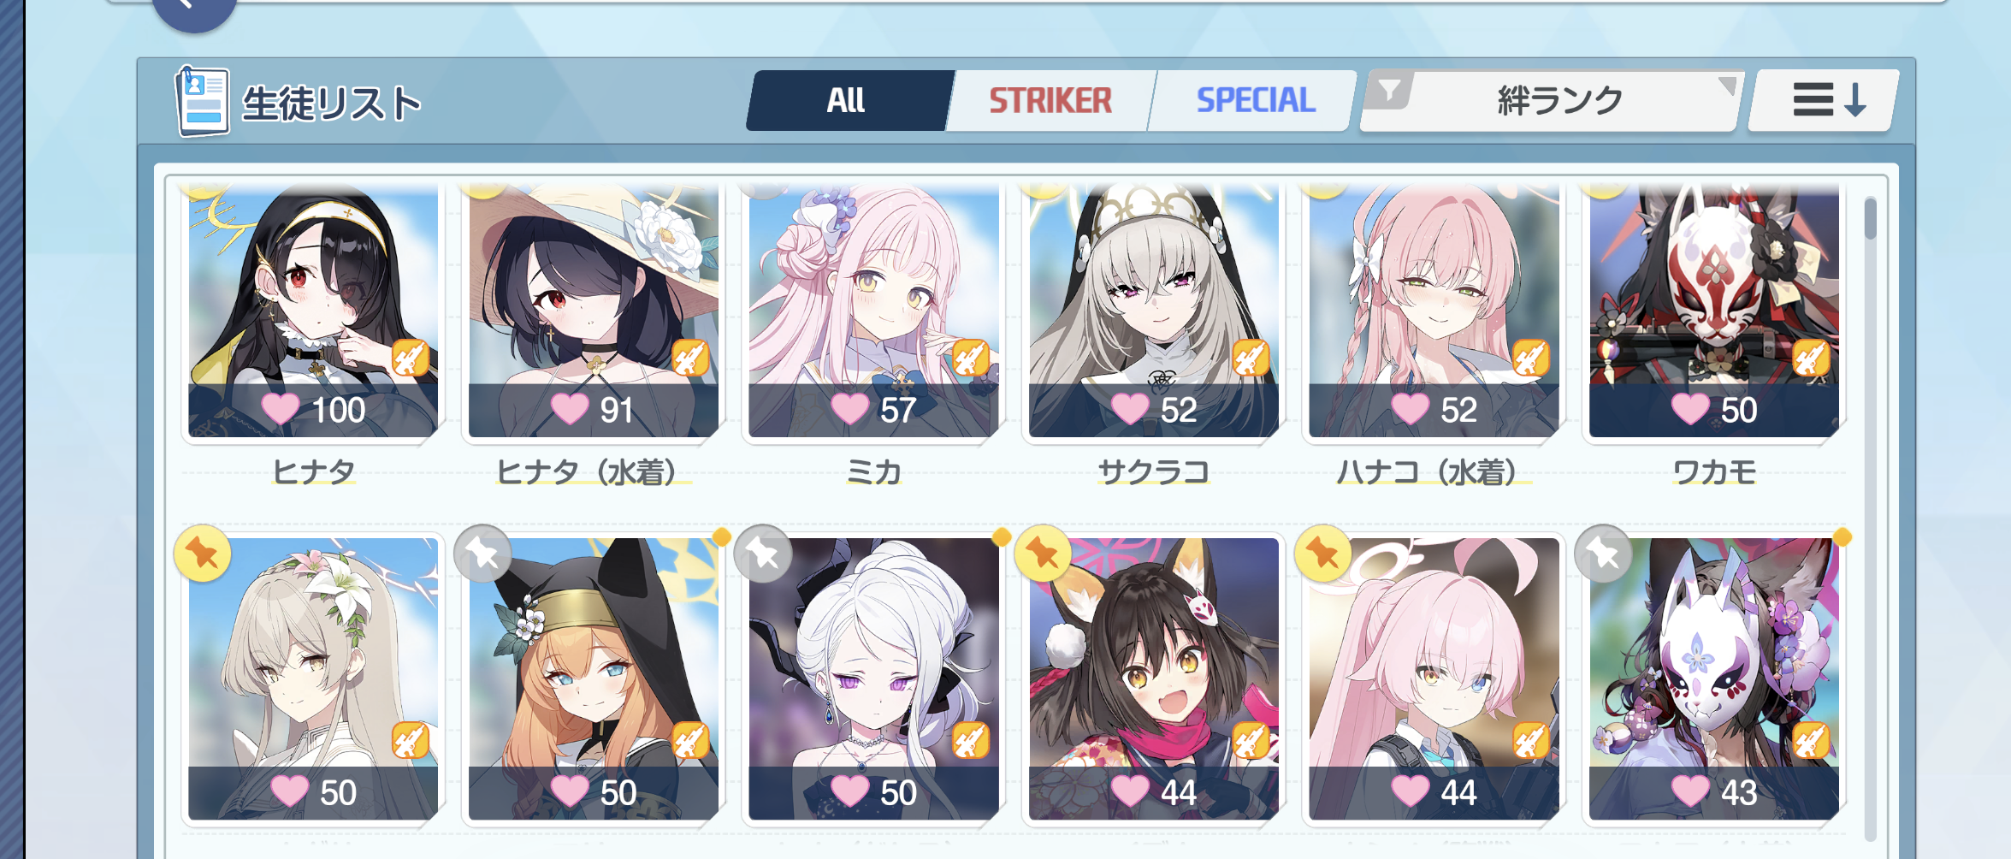2011x859 pixels.
Task: Open the 絆ランク sort dropdown
Action: coord(1559,101)
